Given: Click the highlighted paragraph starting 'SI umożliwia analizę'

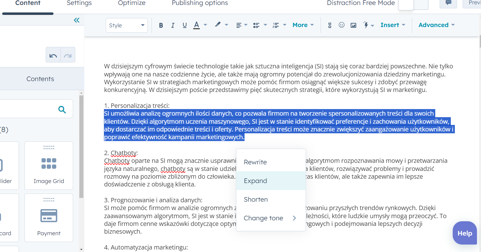Looking at the screenshot, I should click(279, 125).
